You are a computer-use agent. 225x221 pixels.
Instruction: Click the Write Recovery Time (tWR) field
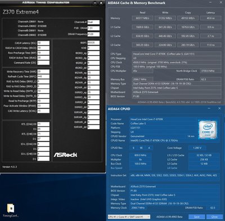click(x=43, y=72)
